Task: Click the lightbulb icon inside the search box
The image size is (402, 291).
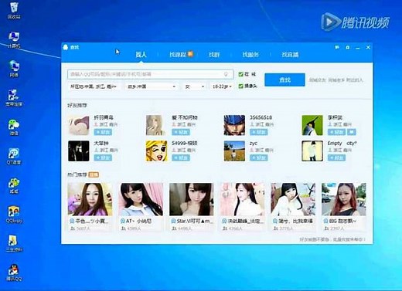Action: pyautogui.click(x=226, y=74)
